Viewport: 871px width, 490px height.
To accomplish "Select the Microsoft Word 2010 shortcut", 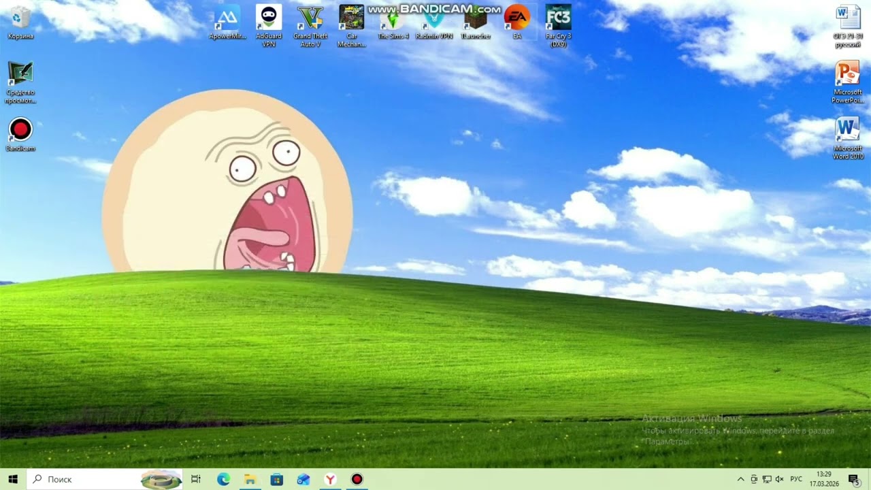I will coord(848,138).
